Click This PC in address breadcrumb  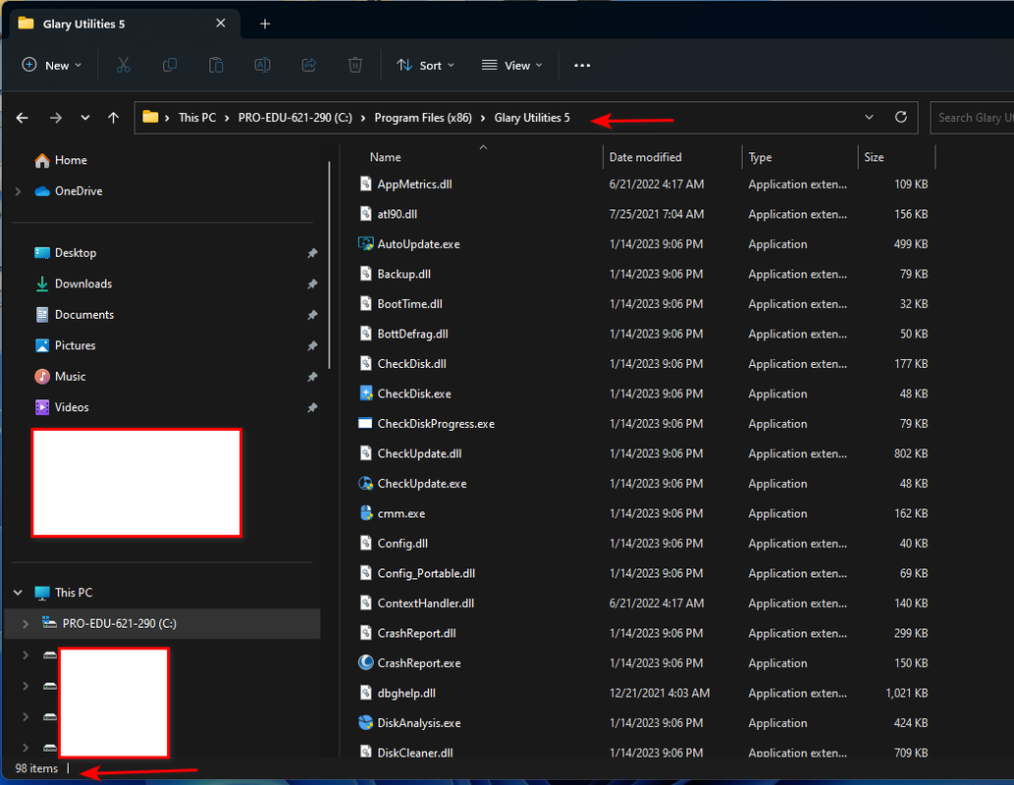197,118
